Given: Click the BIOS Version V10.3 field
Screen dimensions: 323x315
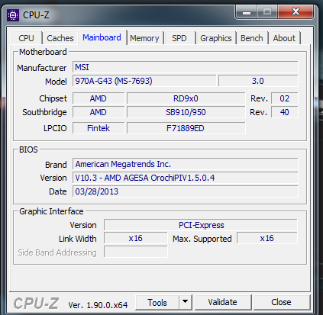Looking at the screenshot, I should point(185,178).
